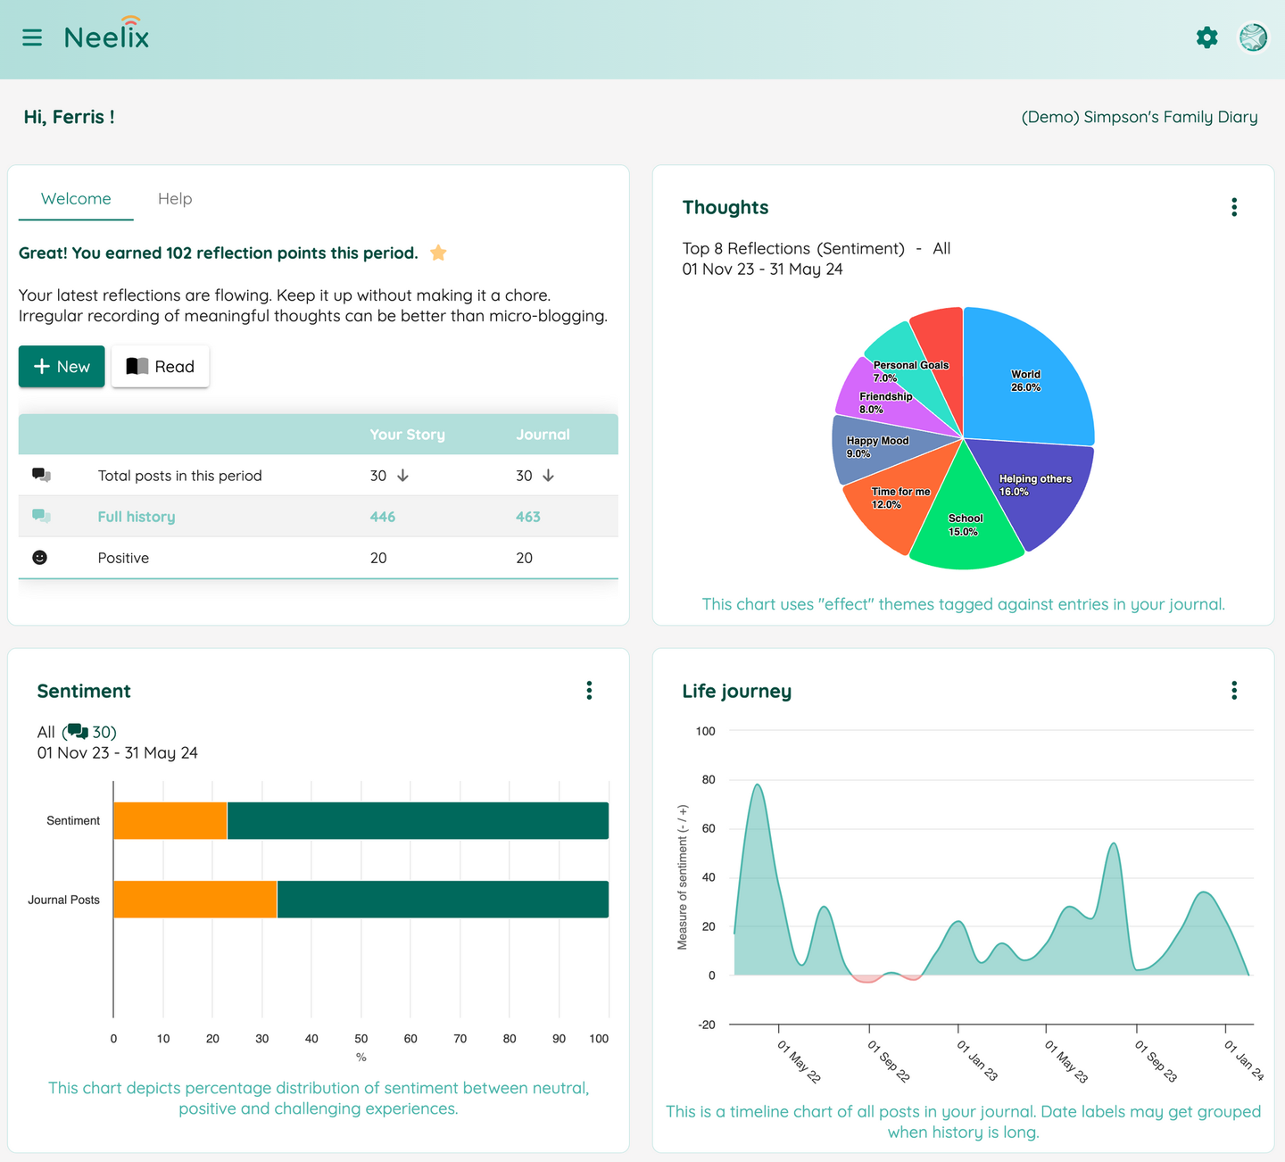
Task: Click the 01 Sep 23 timeline label
Action: pyautogui.click(x=1156, y=1061)
